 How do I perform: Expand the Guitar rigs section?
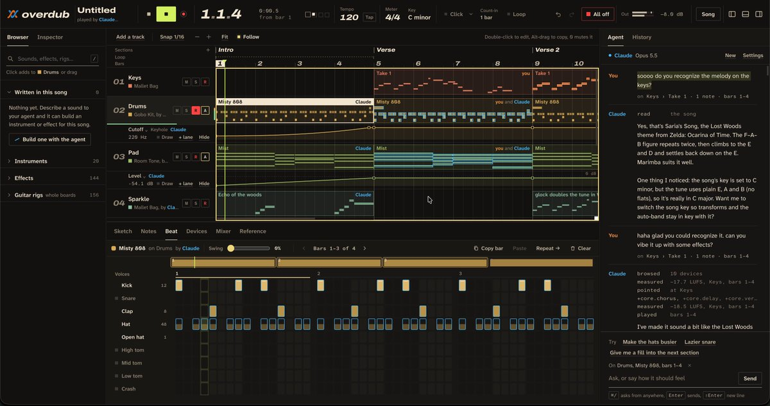[x=53, y=195]
